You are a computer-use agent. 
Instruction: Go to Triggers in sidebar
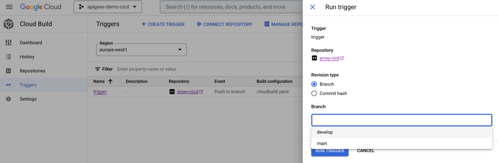28,85
